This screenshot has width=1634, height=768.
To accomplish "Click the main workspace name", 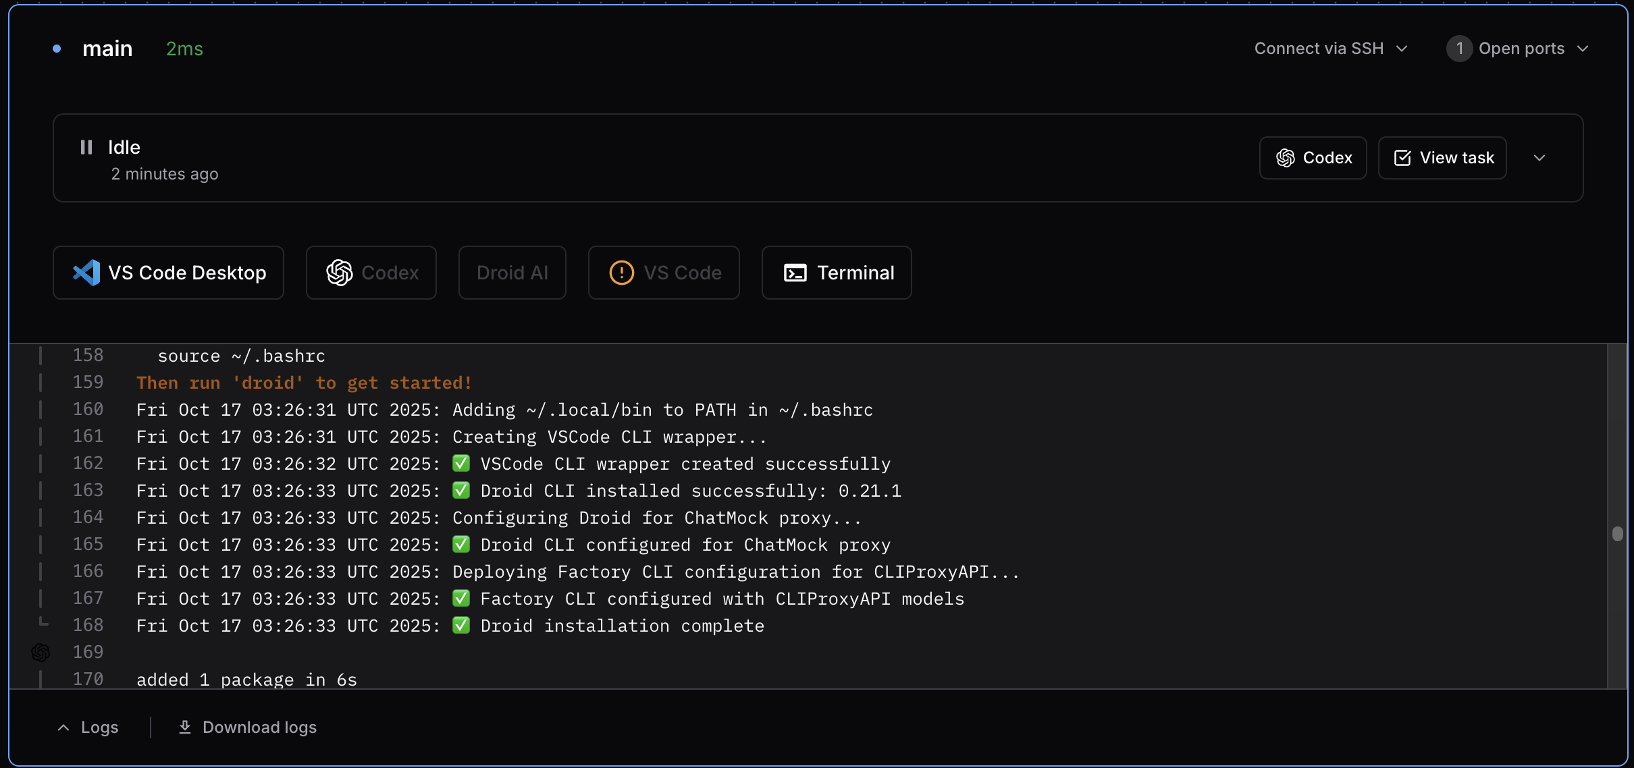I will 107,49.
